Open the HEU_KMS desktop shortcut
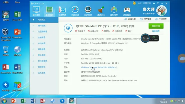The image size is (185, 104). [17, 86]
